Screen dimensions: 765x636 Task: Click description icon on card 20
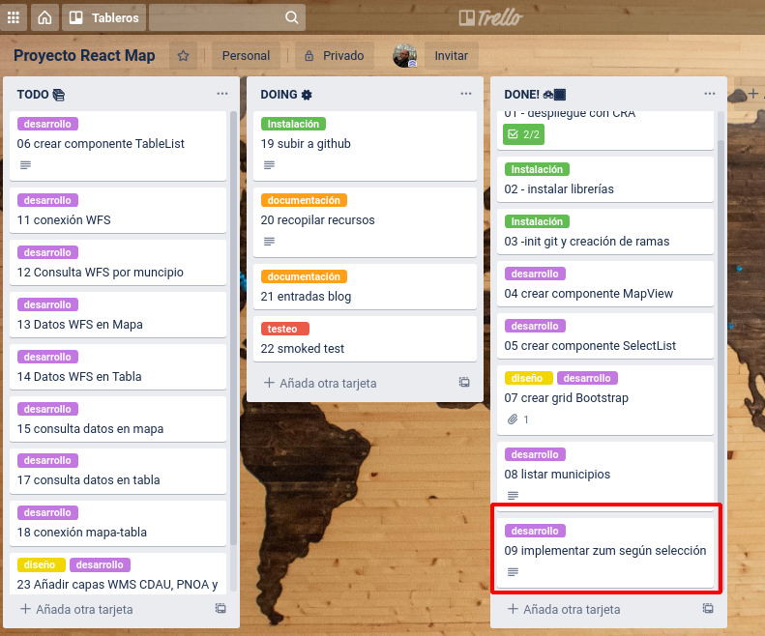click(269, 242)
